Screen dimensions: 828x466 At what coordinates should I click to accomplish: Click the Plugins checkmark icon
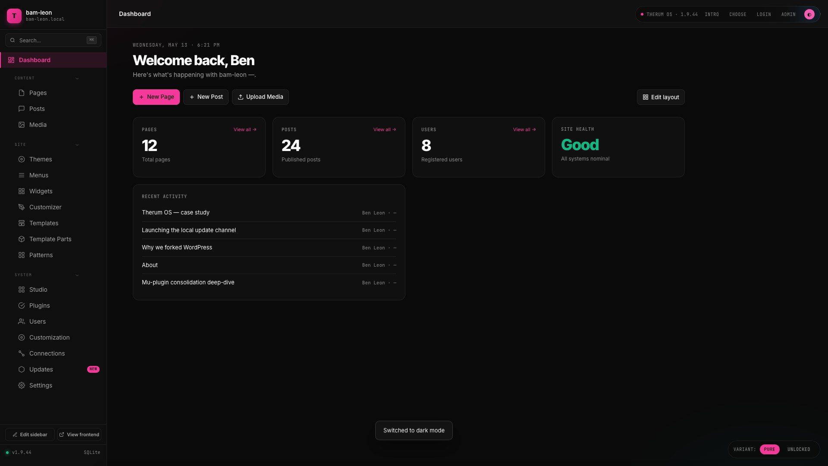(x=22, y=305)
